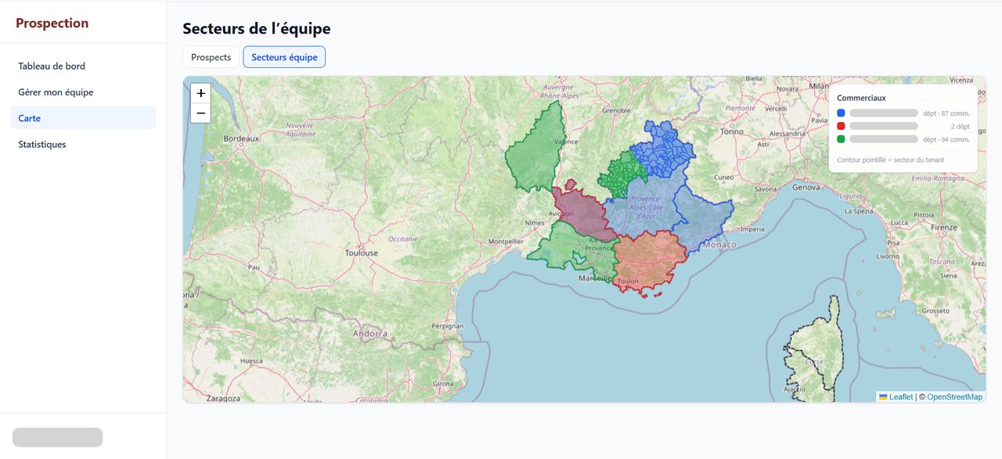Select the Secteurs équipe tab
This screenshot has width=1002, height=459.
(x=284, y=57)
